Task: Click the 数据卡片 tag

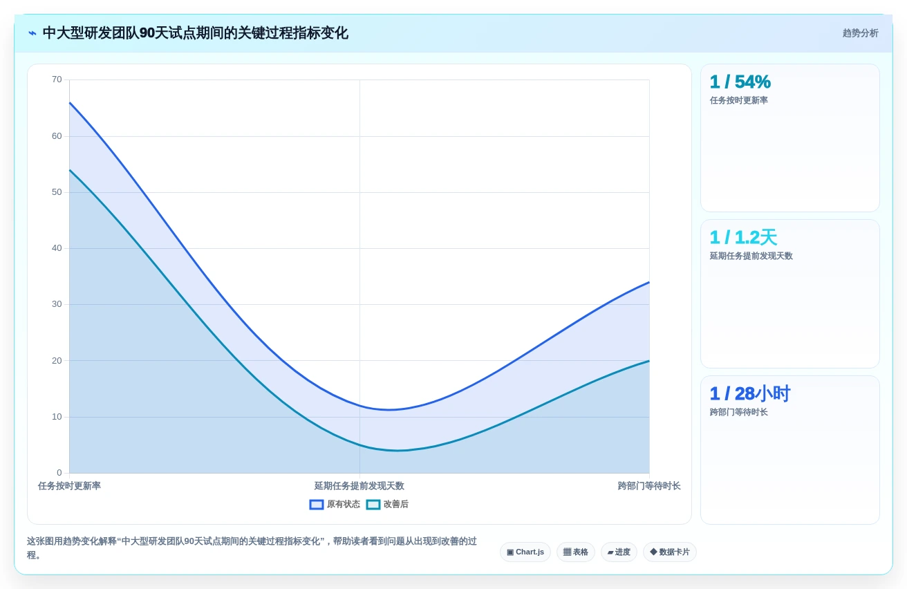Action: 670,552
